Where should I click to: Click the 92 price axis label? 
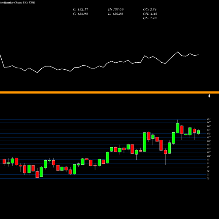coord(208,163)
